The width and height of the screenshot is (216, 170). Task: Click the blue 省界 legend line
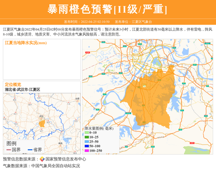(30, 150)
